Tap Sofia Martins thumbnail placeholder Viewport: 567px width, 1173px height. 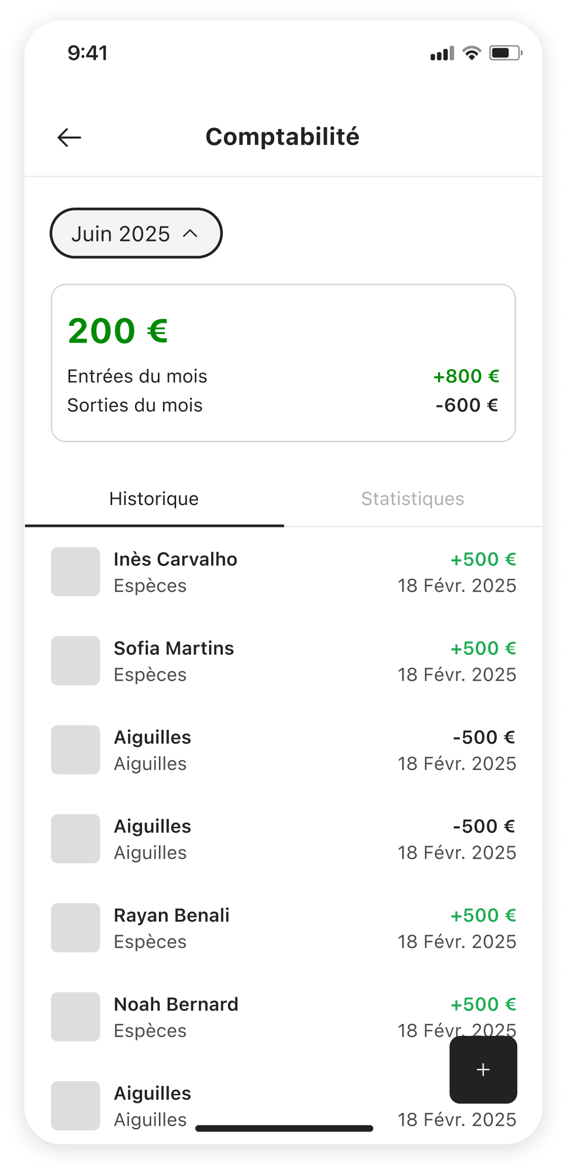coord(76,660)
